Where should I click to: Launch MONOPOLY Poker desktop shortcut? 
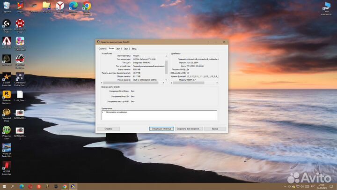(20, 26)
